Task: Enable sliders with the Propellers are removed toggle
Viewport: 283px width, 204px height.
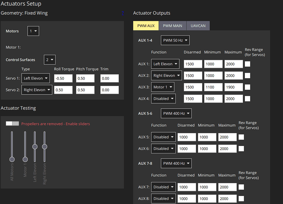Action: (x=12, y=123)
